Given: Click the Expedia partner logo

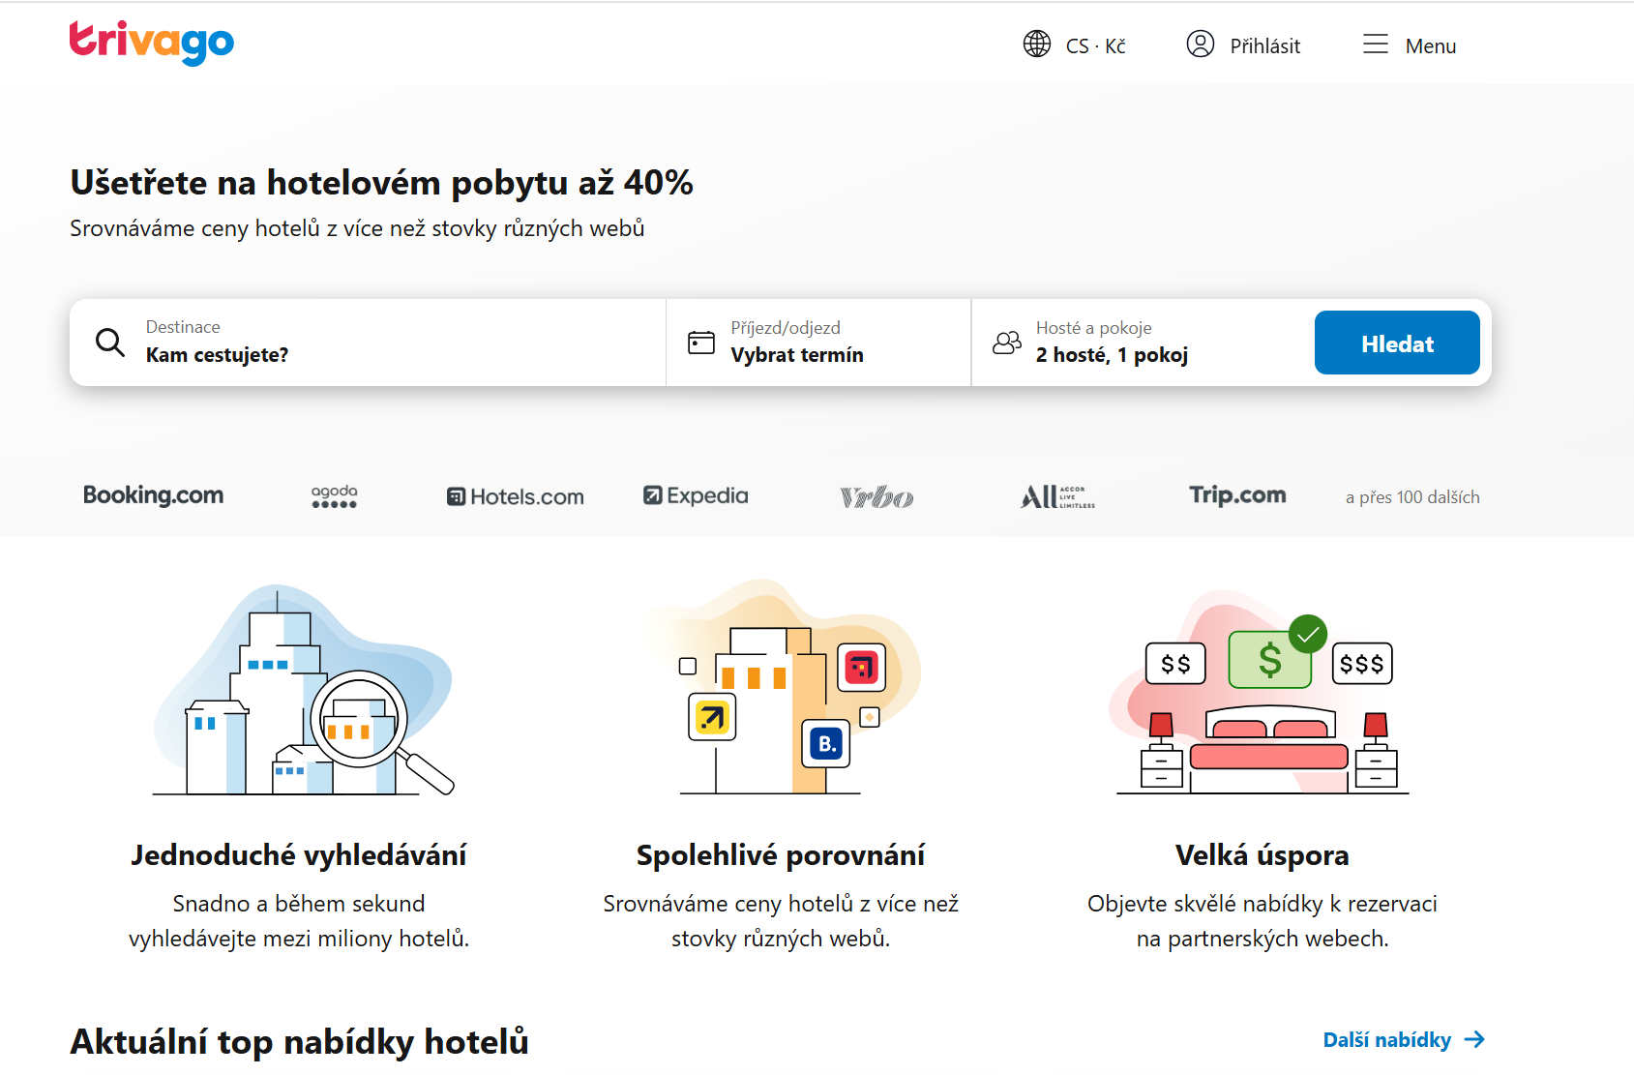Looking at the screenshot, I should [696, 495].
